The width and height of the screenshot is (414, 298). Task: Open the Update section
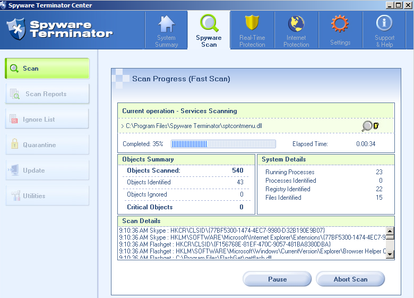click(x=47, y=171)
